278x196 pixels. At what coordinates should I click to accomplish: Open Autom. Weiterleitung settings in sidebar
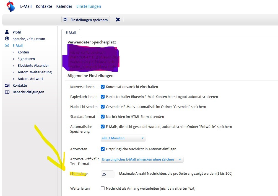point(35,72)
